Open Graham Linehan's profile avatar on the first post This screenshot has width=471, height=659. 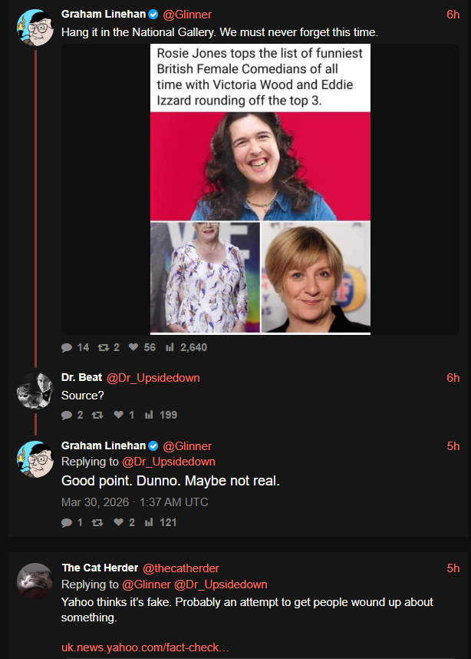tap(35, 28)
